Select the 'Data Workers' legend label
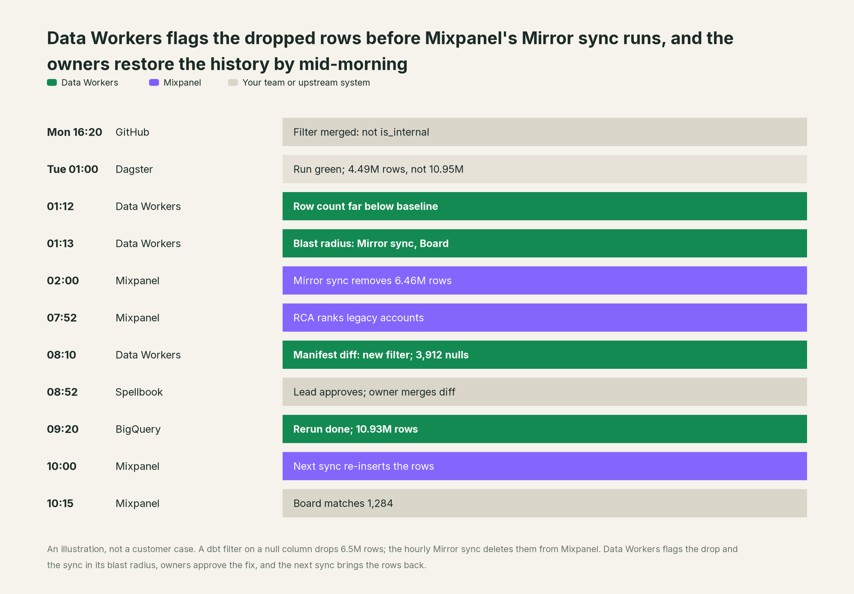The width and height of the screenshot is (854, 594). (90, 83)
